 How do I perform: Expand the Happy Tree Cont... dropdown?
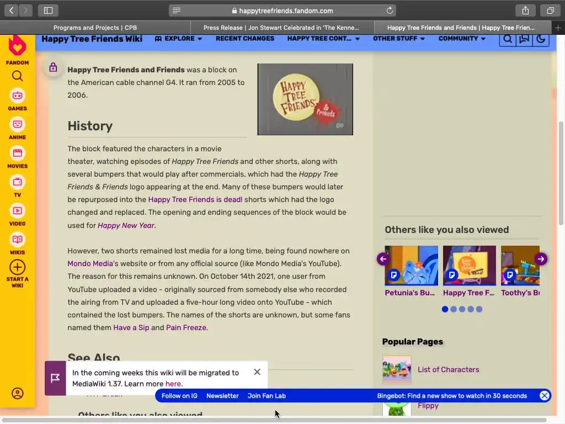[x=323, y=39]
